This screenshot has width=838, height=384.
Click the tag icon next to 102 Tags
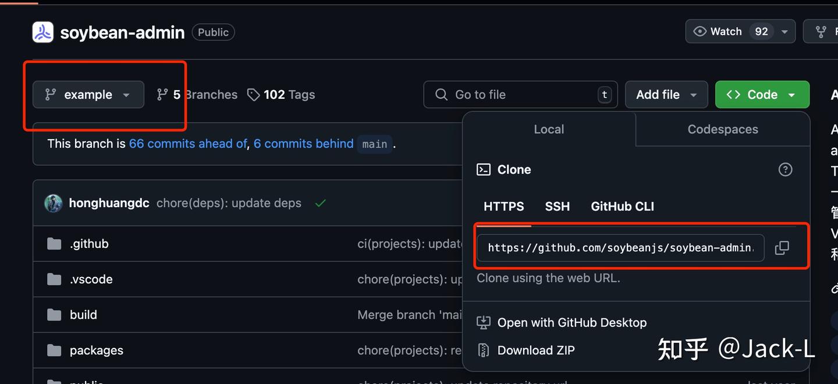point(253,94)
